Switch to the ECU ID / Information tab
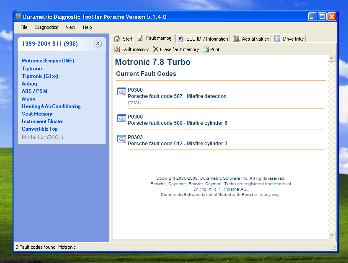This screenshot has height=263, width=348. pyautogui.click(x=203, y=39)
